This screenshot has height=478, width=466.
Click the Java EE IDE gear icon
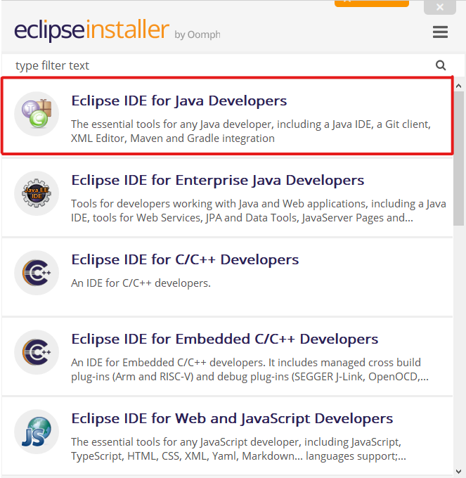[x=37, y=193]
